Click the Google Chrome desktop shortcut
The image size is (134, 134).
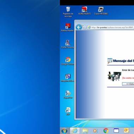68,61
